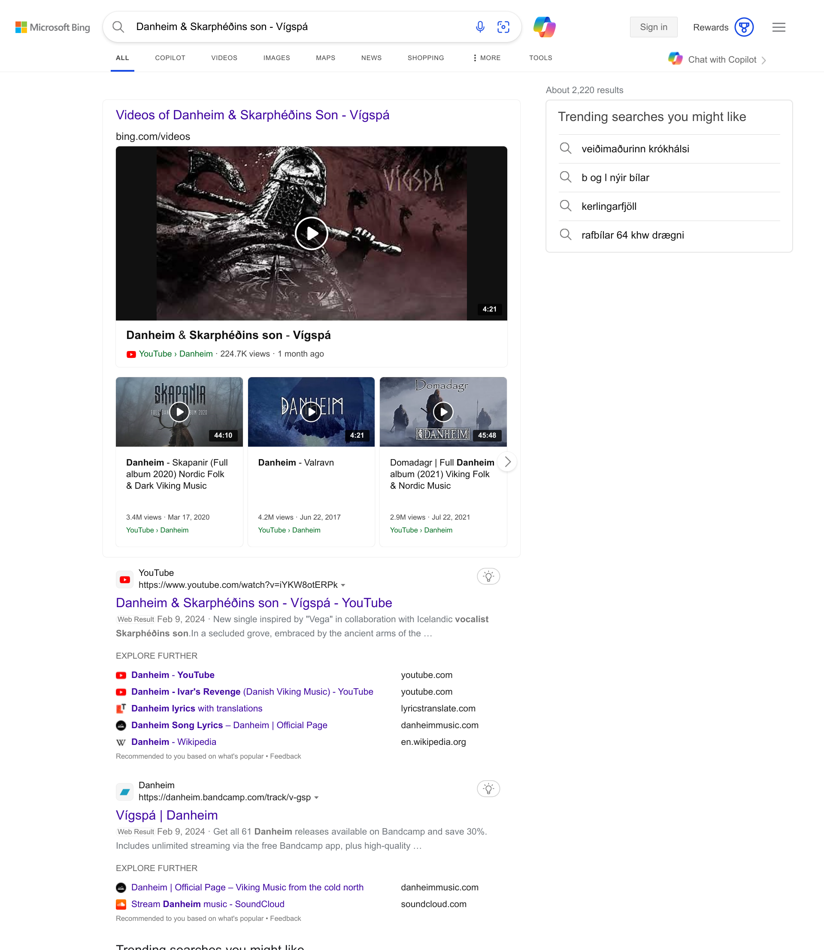The width and height of the screenshot is (824, 950).
Task: Switch to the VIDEOS tab
Action: (224, 58)
